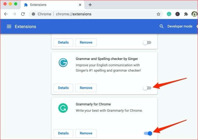The width and height of the screenshot is (198, 140).
Task: Search extensions with the magnifier icon
Action: [161, 26]
